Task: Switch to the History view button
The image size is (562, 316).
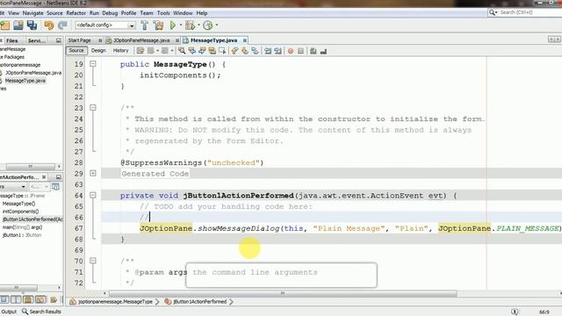Action: tap(120, 51)
